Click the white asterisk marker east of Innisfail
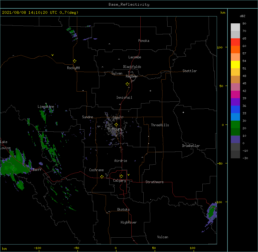 [150, 91]
